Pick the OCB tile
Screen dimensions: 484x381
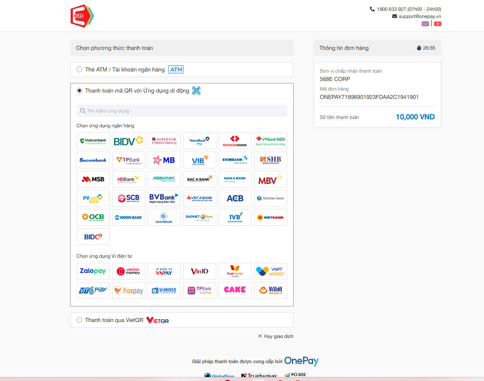tap(93, 217)
